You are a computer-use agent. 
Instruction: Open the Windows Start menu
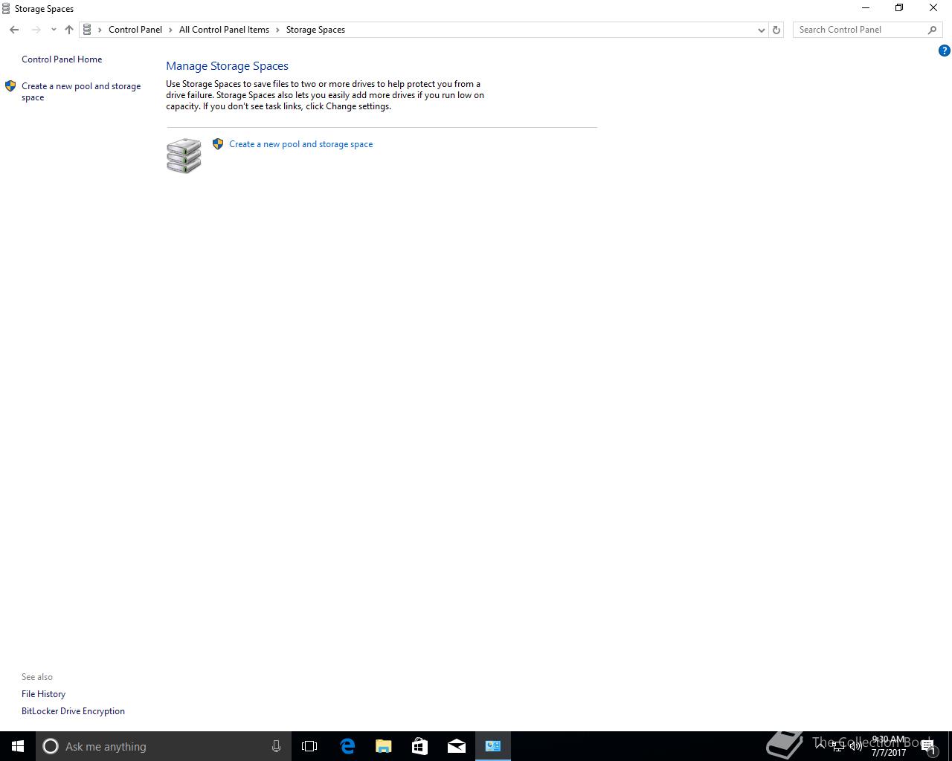click(18, 746)
